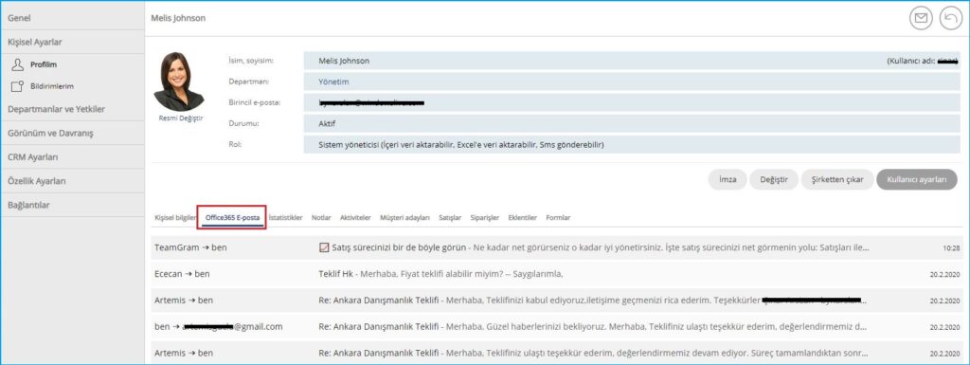Open the Müşteri adayları tab
Viewport: 970px width, 365px height.
point(404,218)
